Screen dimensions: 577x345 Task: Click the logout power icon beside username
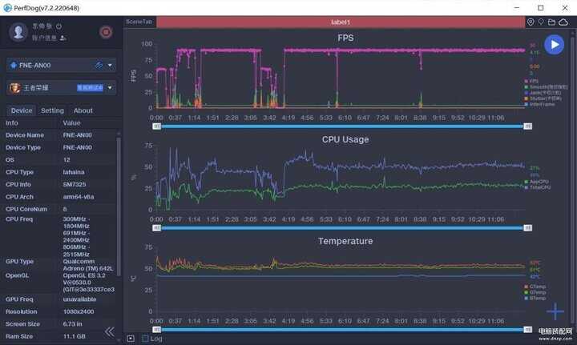click(x=59, y=26)
